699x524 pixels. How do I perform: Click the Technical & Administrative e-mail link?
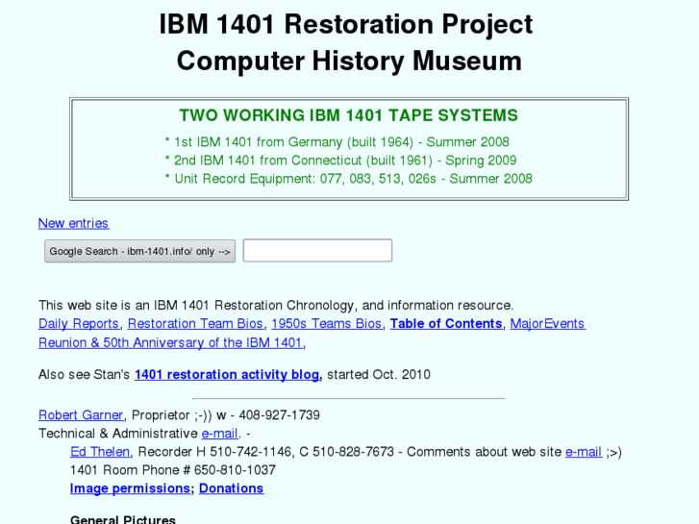coord(219,434)
